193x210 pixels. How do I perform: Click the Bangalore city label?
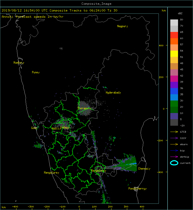click(x=98, y=171)
